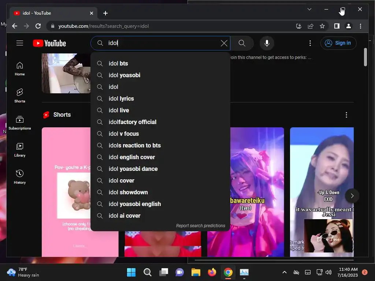Go to the YouTube logo homepage
The image size is (375, 281).
49,43
